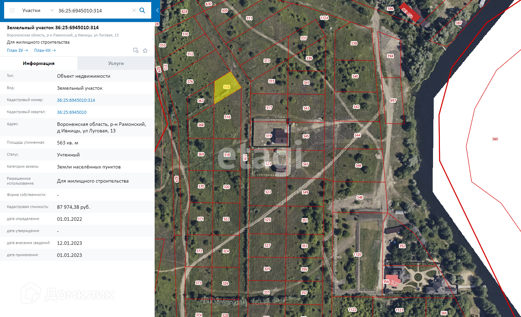Screen dimensions: 521x317
Task: Open cadastral number link 36:25:6945010:314
Action: (x=76, y=100)
